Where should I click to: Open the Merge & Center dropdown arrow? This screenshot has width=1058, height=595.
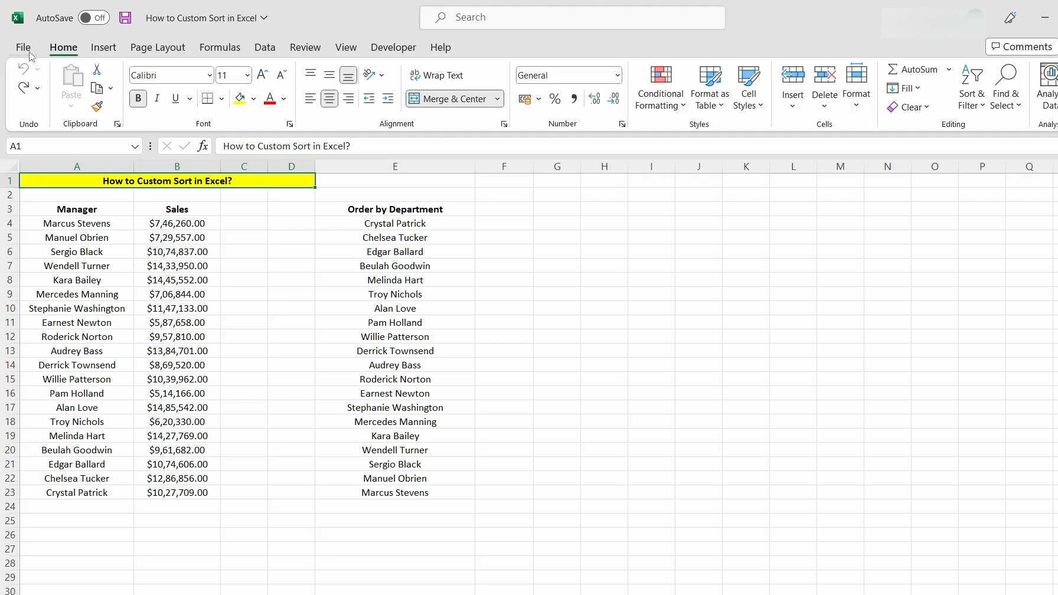pyautogui.click(x=497, y=99)
